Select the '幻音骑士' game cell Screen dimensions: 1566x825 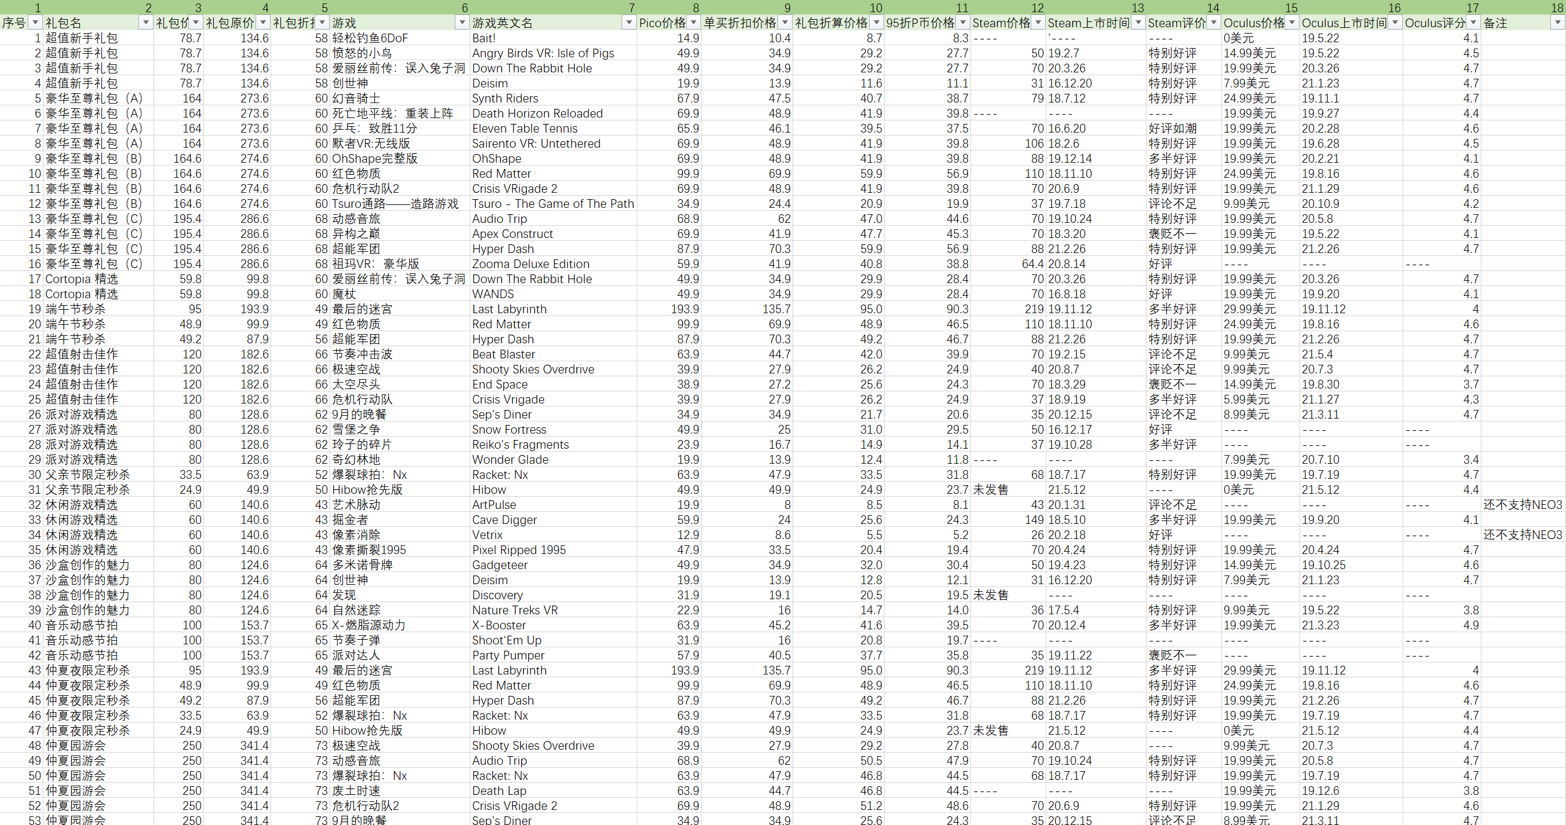click(400, 98)
